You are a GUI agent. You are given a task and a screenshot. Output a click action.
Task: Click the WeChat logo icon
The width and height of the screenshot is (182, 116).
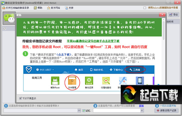(9, 18)
